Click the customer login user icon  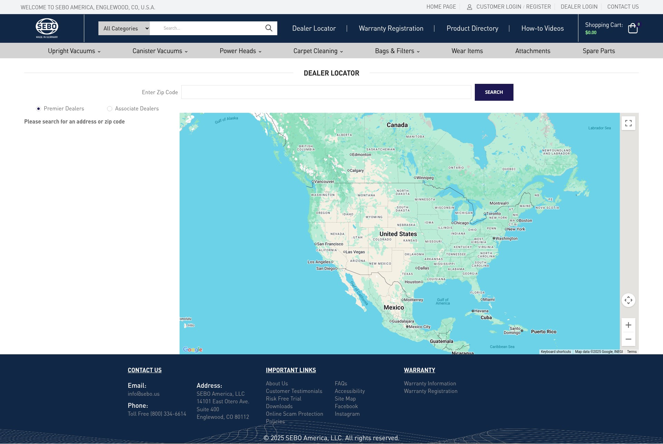(470, 7)
